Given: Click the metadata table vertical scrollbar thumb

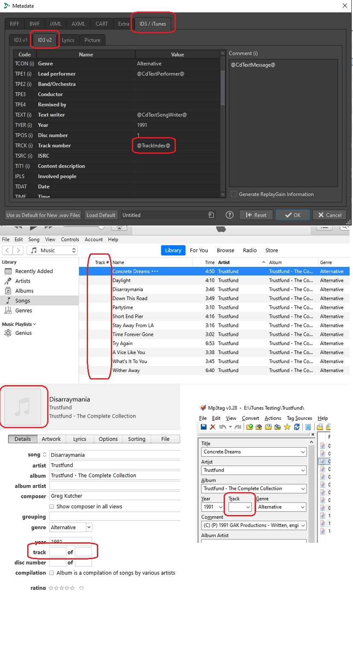Looking at the screenshot, I should [223, 88].
